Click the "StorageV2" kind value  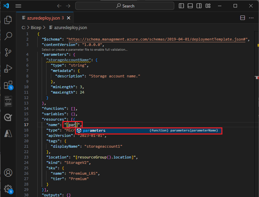tap(77, 163)
